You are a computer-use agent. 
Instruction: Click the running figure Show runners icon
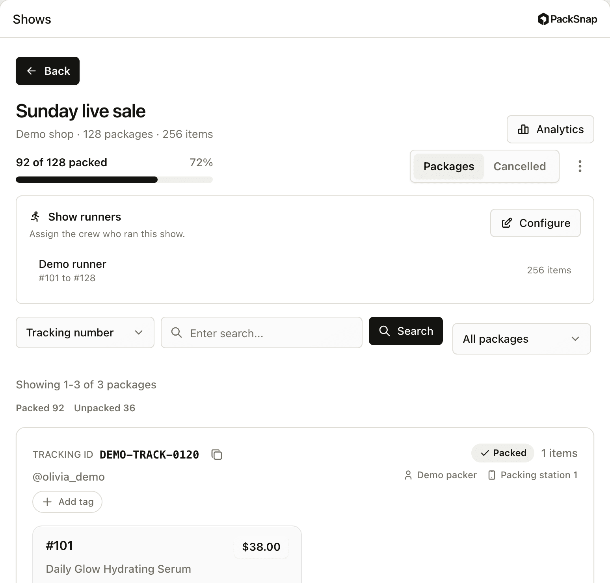pos(35,217)
